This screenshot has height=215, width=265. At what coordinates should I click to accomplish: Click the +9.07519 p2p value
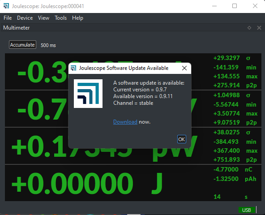click(x=227, y=122)
